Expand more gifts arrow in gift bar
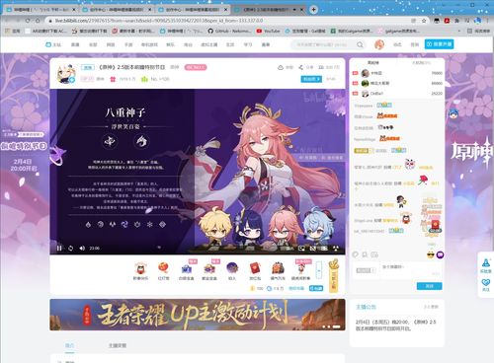Screen dimensions: 494x363 click(x=318, y=271)
